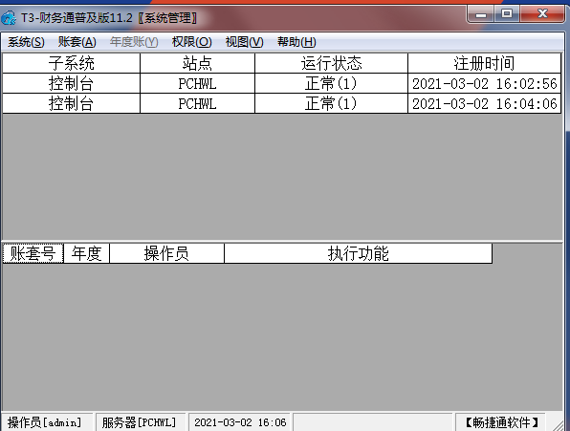Click 正常(1) status in the 16:02:56 row

(x=331, y=83)
